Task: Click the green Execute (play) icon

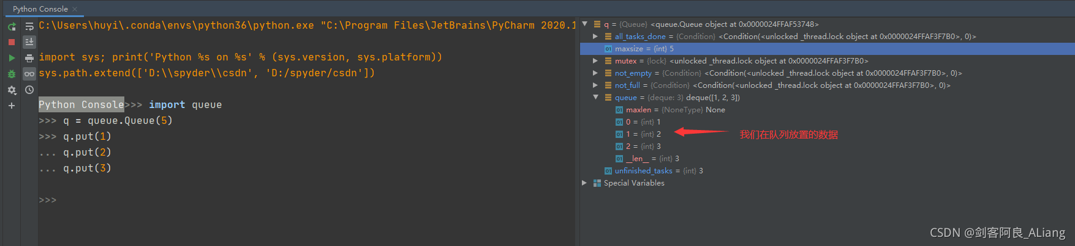Action: click(x=12, y=58)
